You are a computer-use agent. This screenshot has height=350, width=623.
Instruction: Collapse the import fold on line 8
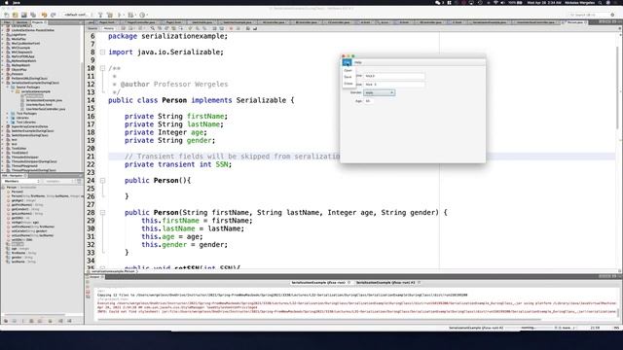click(x=102, y=52)
